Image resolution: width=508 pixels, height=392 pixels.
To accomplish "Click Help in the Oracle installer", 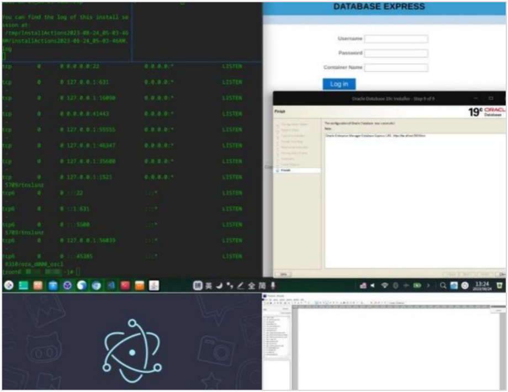I will [x=283, y=274].
